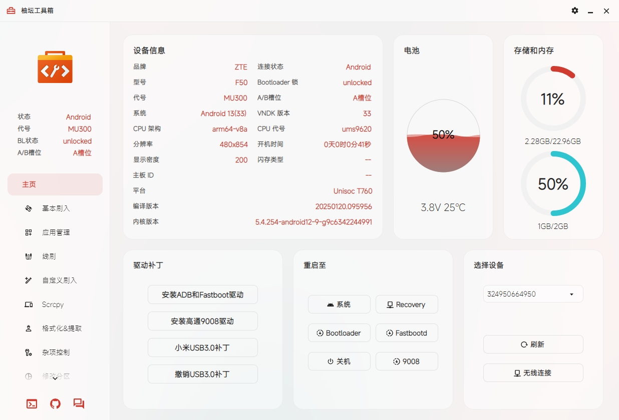Click the resolution value 480x854
Screen dimensions: 619x420
(x=234, y=144)
